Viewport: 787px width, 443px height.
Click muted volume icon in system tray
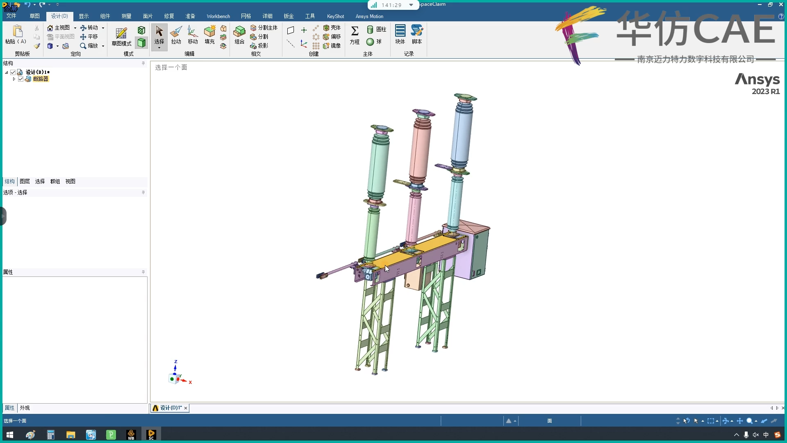755,435
